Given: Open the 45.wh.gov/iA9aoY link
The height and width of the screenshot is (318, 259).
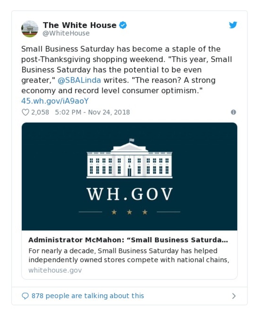Looking at the screenshot, I should coord(55,101).
